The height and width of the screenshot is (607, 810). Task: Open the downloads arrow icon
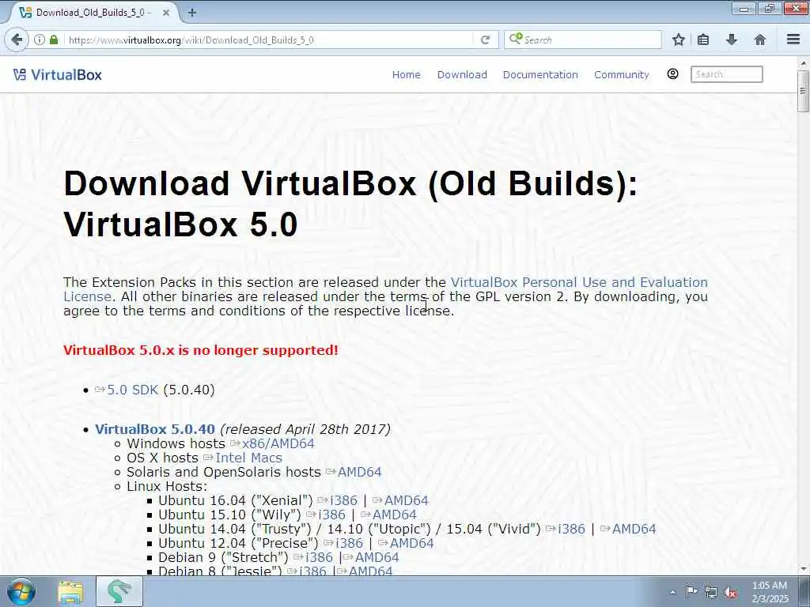pyautogui.click(x=731, y=40)
